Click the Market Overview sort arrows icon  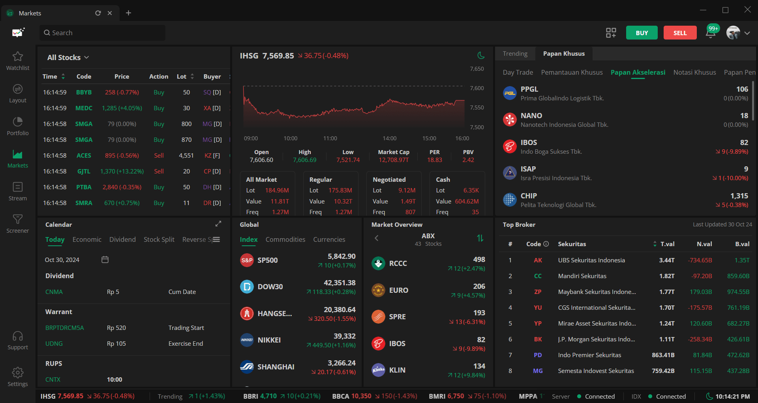tap(480, 238)
